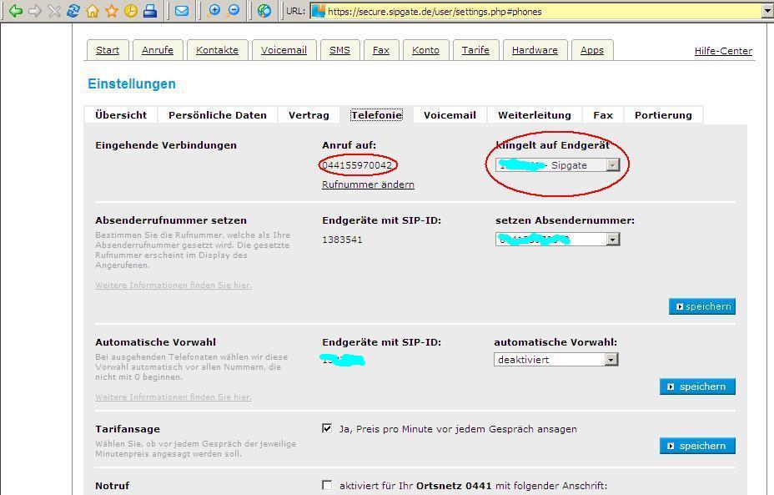Viewport: 774px width, 495px height.
Task: Click the Zoom out magnifier icon
Action: coord(234,11)
